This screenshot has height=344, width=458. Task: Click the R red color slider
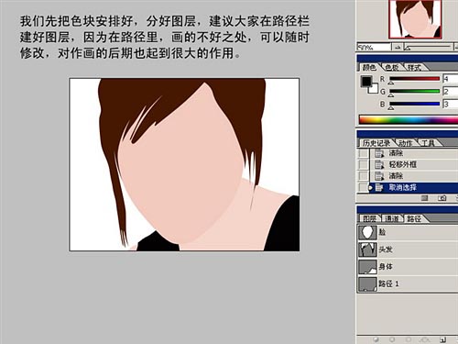(x=414, y=79)
